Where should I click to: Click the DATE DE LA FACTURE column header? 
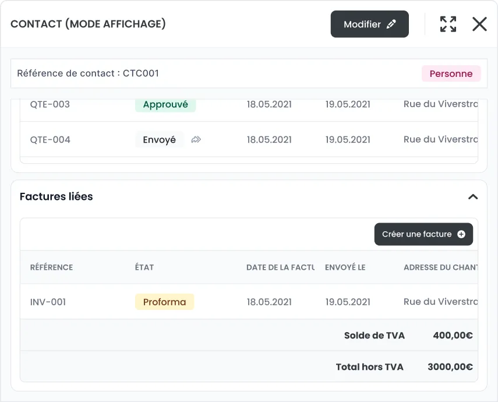click(280, 267)
